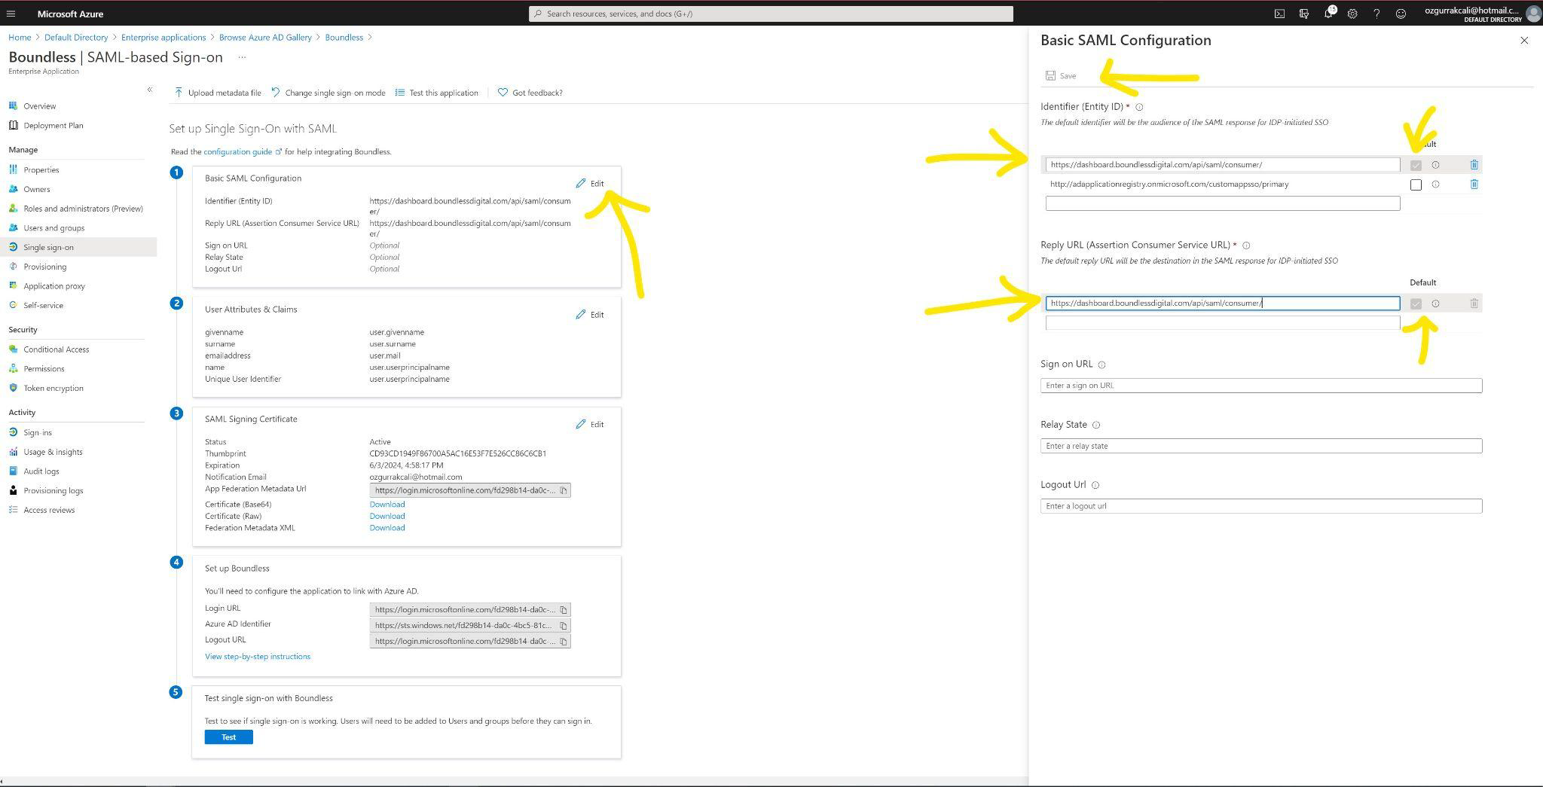Show info for Identifier (Entity ID) label

pyautogui.click(x=1139, y=107)
